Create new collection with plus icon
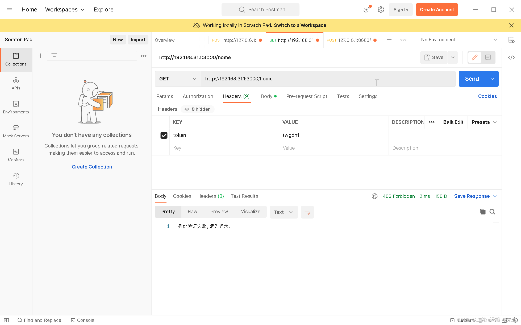 point(40,56)
